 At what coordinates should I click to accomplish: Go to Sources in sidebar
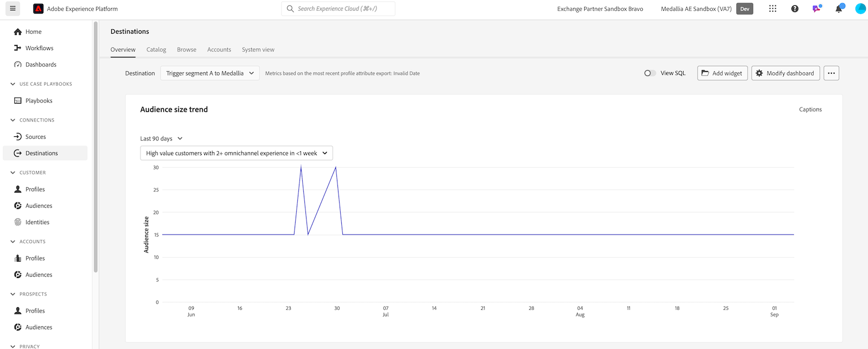(x=35, y=137)
